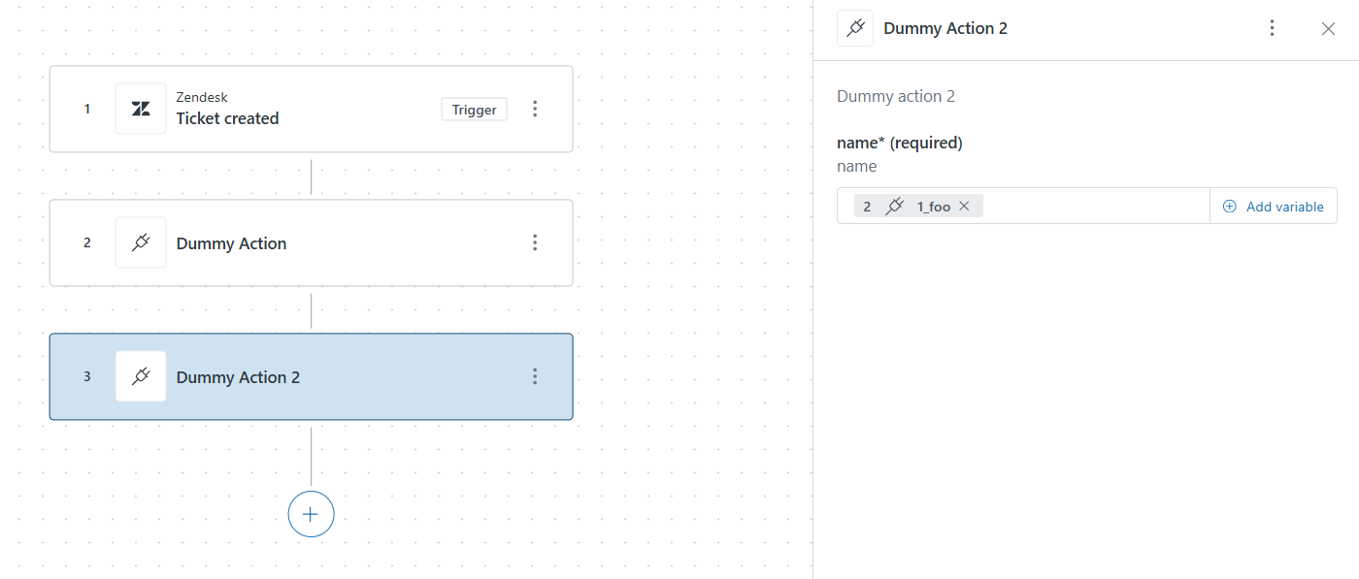Click the plug icon in the side panel header
Viewport: 1359px width, 579px height.
tap(855, 28)
